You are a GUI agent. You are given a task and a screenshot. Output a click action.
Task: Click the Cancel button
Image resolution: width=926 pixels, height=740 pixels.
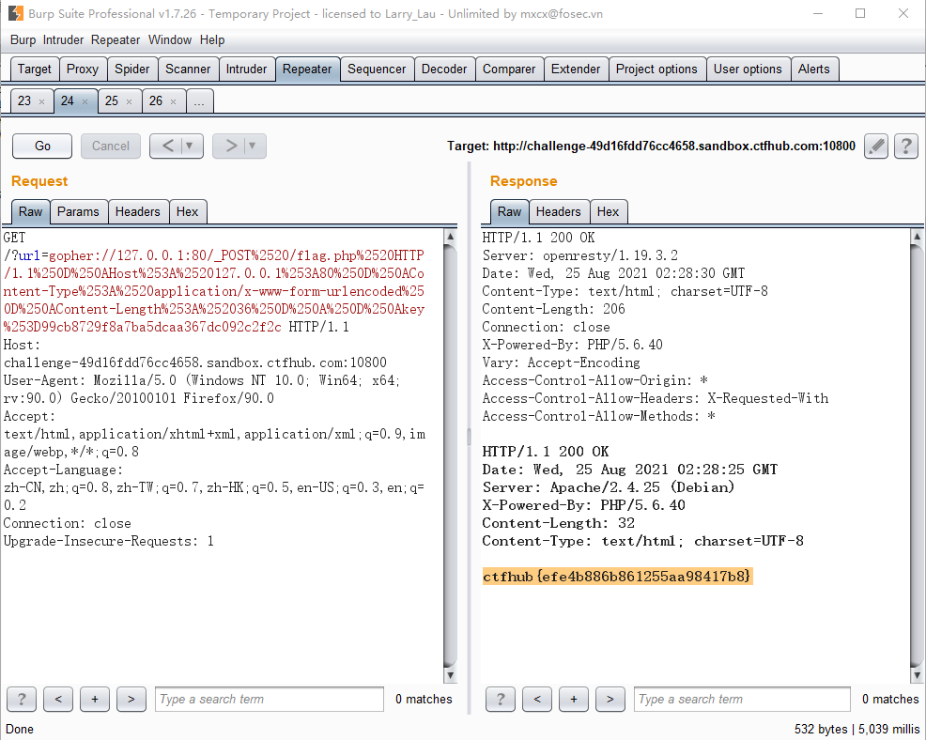(111, 146)
